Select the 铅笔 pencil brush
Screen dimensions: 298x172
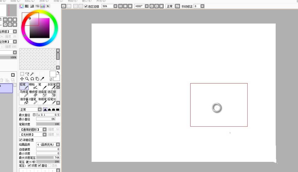(24, 86)
